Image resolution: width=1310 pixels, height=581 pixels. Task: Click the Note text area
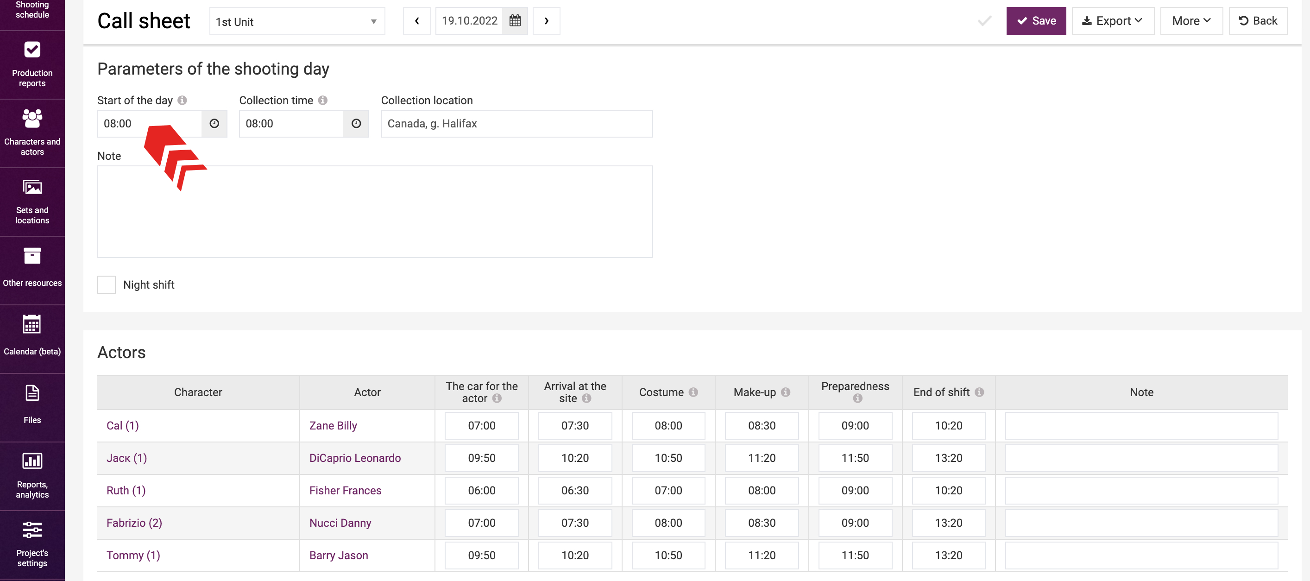click(x=375, y=212)
